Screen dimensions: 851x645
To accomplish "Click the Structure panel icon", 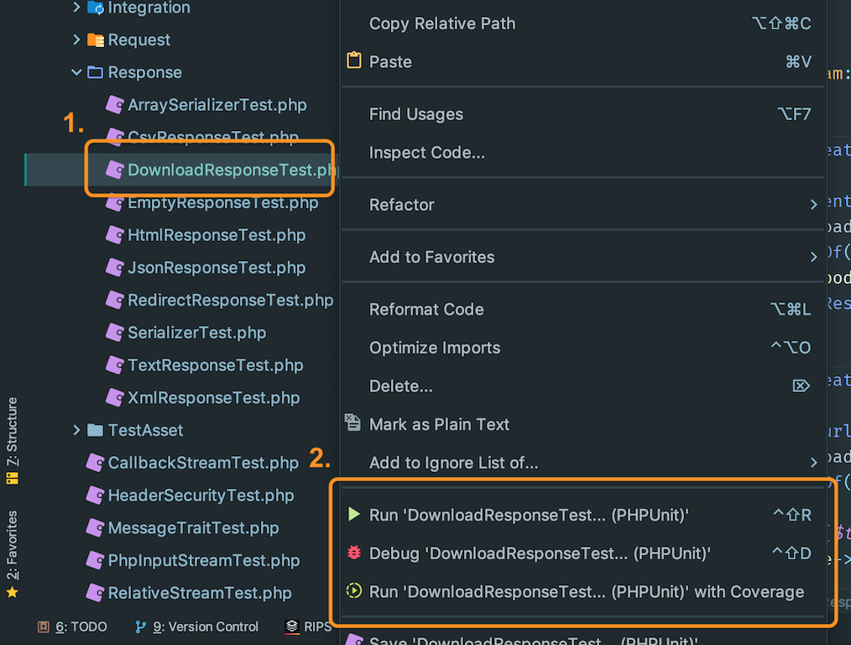I will click(x=12, y=479).
